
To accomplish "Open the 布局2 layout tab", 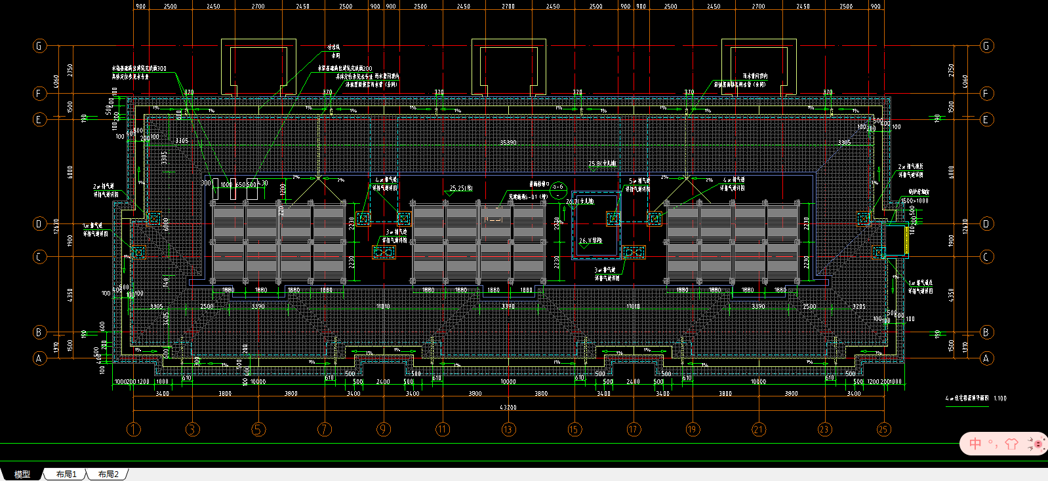I will point(108,474).
